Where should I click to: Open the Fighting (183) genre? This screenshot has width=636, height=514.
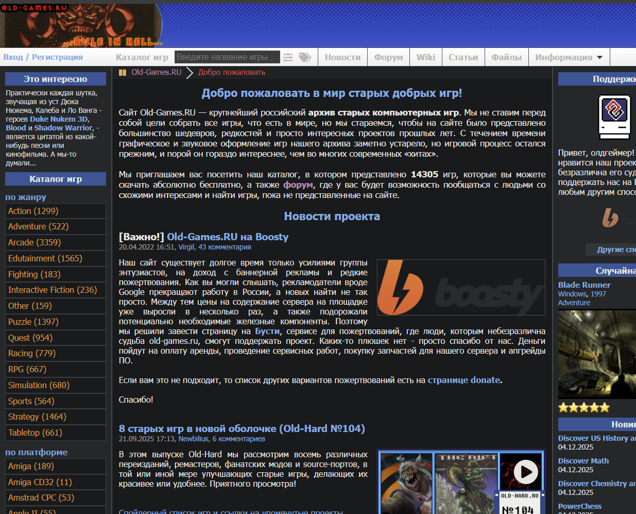(56, 274)
